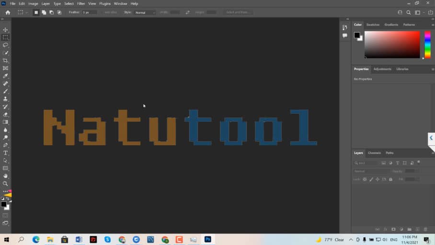
Task: Open the Color panel options menu
Action: tap(433, 25)
